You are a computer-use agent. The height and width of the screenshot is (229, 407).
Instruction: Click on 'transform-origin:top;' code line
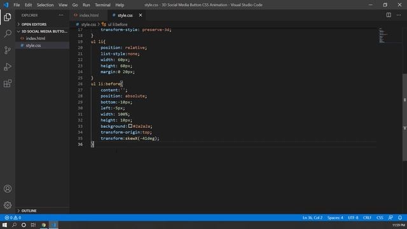(x=126, y=132)
